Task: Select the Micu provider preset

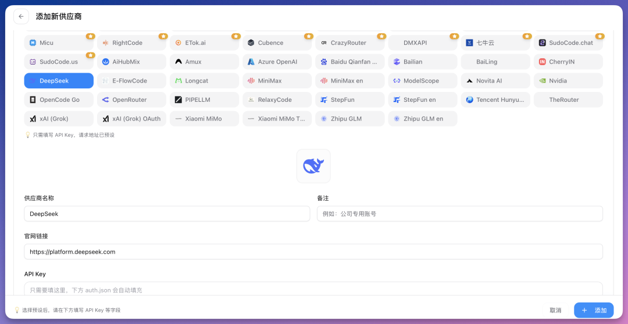Action: (59, 43)
